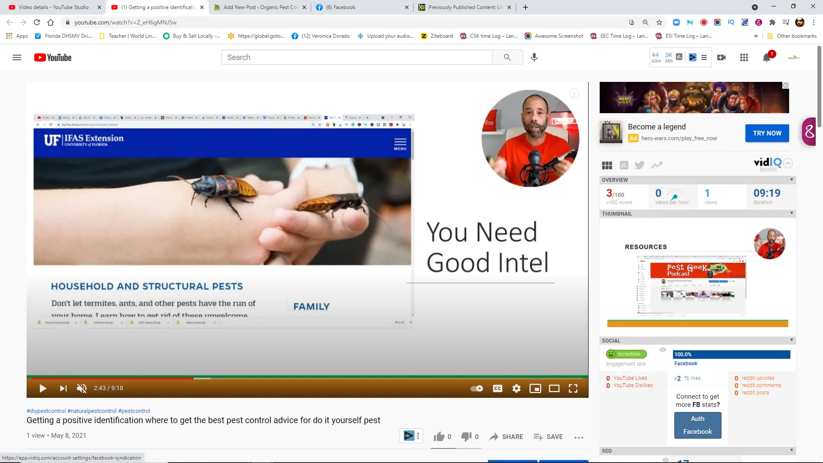
Task: Click the #pestcontrol hashtag
Action: [134, 411]
